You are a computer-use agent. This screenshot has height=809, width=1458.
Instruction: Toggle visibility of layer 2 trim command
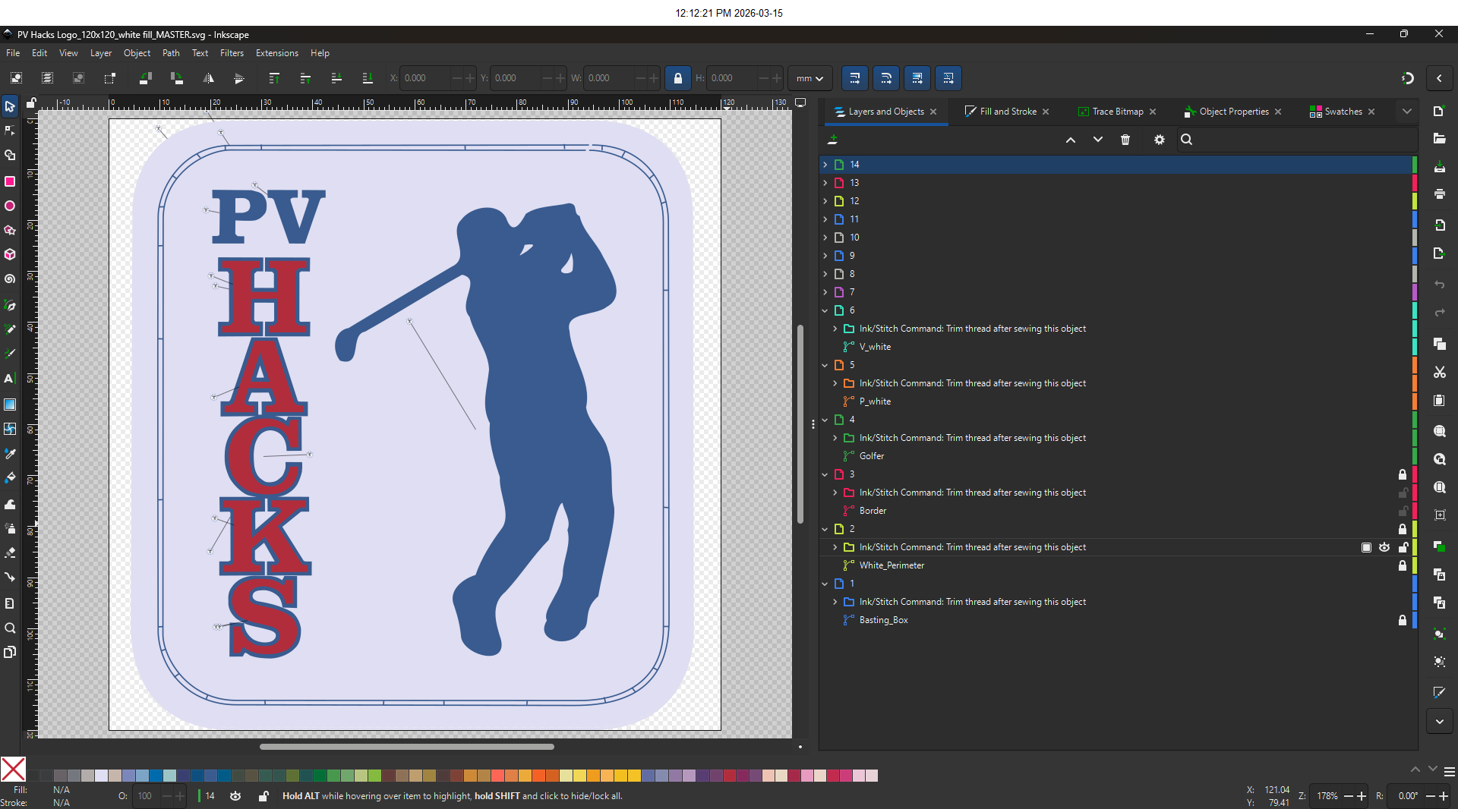[1384, 547]
